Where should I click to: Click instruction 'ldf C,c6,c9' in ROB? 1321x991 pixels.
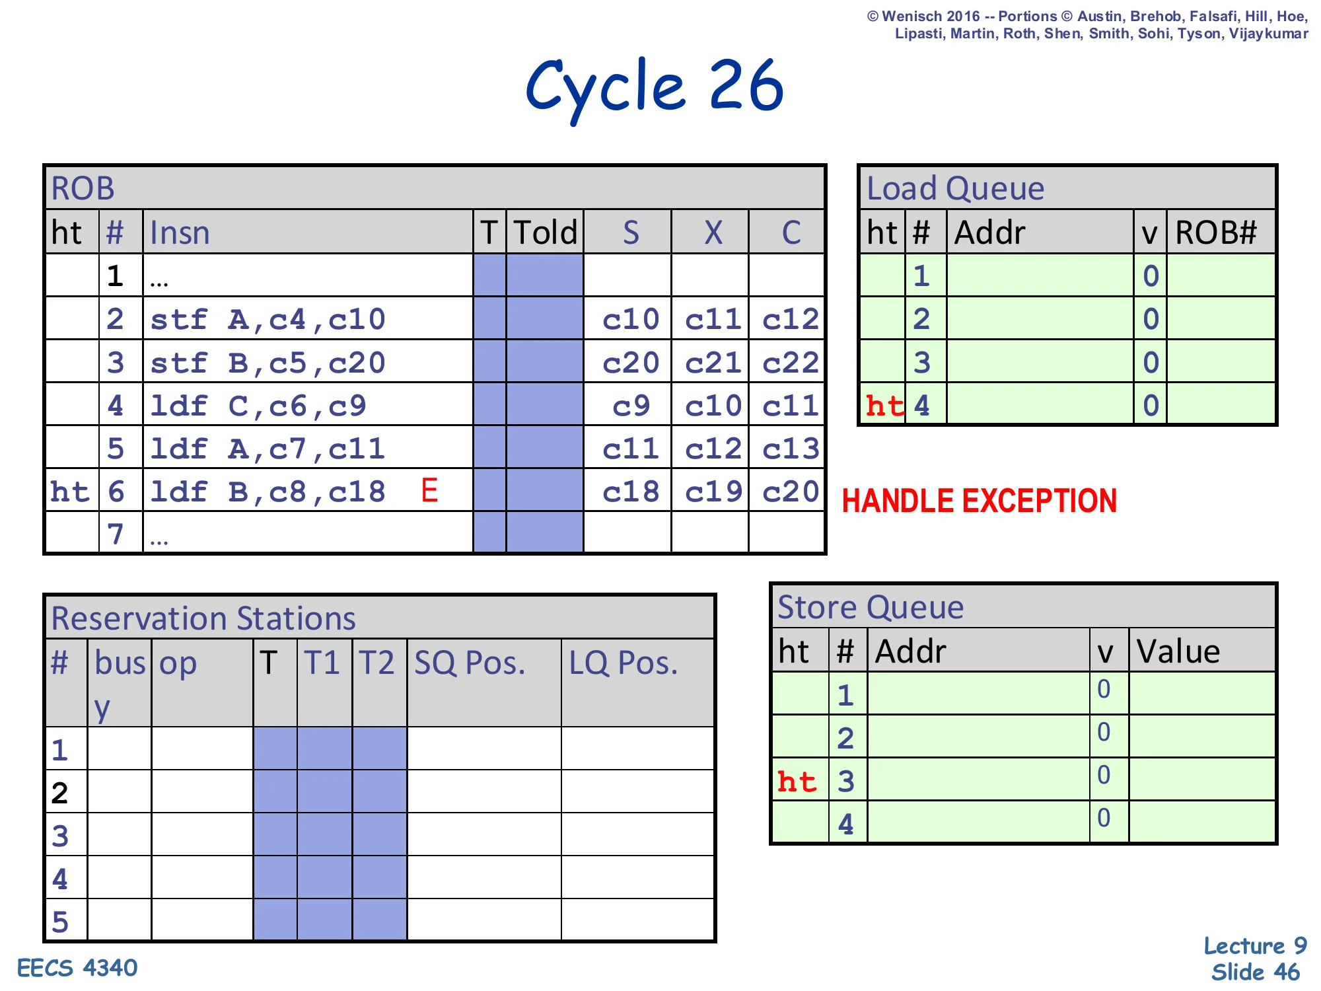click(x=258, y=406)
